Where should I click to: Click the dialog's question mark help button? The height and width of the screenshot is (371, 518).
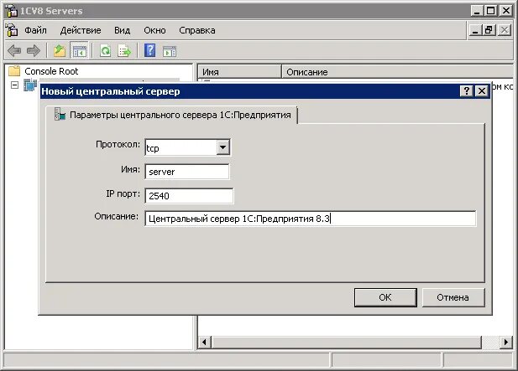coord(466,90)
